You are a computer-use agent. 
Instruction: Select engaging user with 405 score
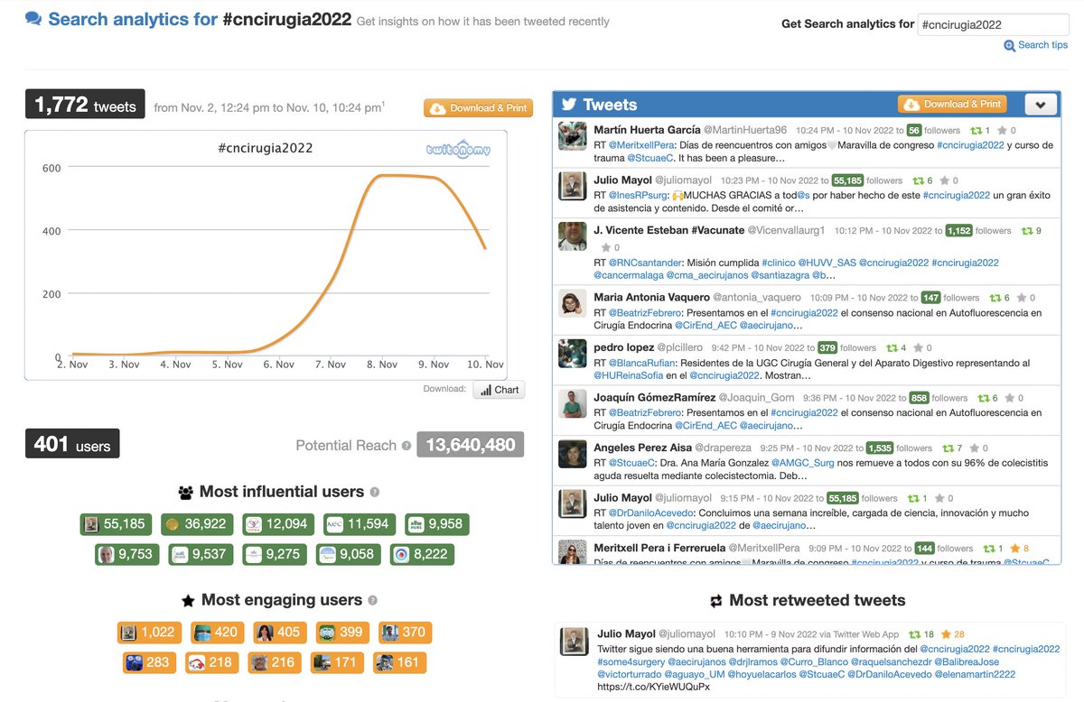coord(280,633)
